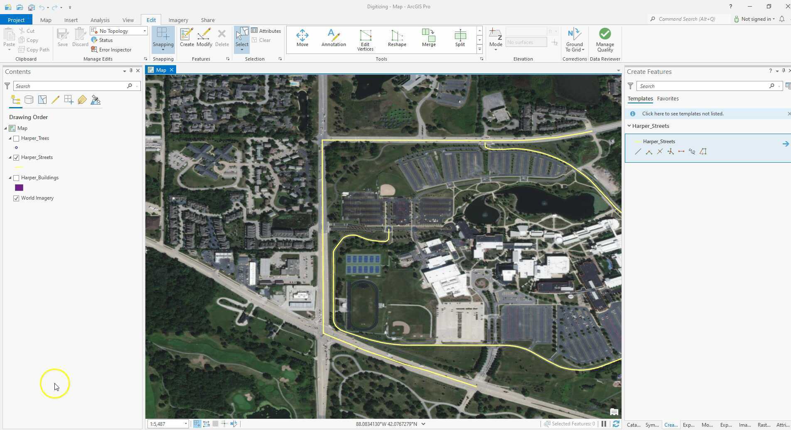
Task: Open Manage Quality in Data Reviewer
Action: click(x=605, y=40)
